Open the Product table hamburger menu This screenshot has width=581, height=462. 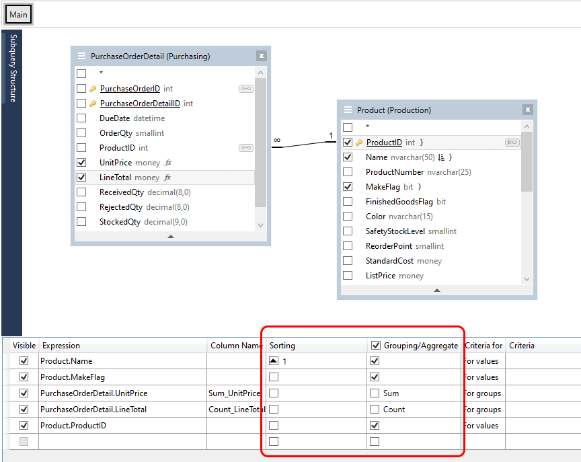348,110
